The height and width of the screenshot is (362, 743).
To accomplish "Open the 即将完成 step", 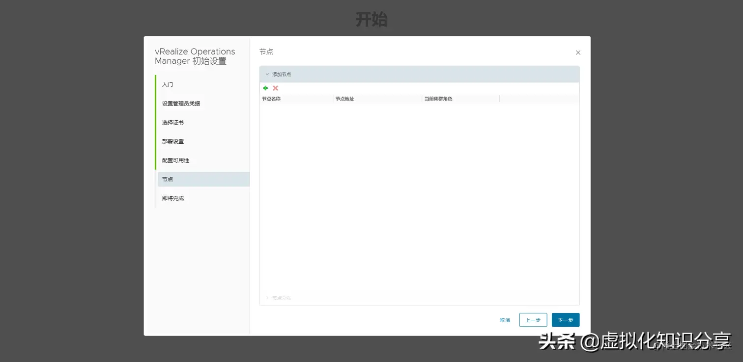I will coord(173,198).
